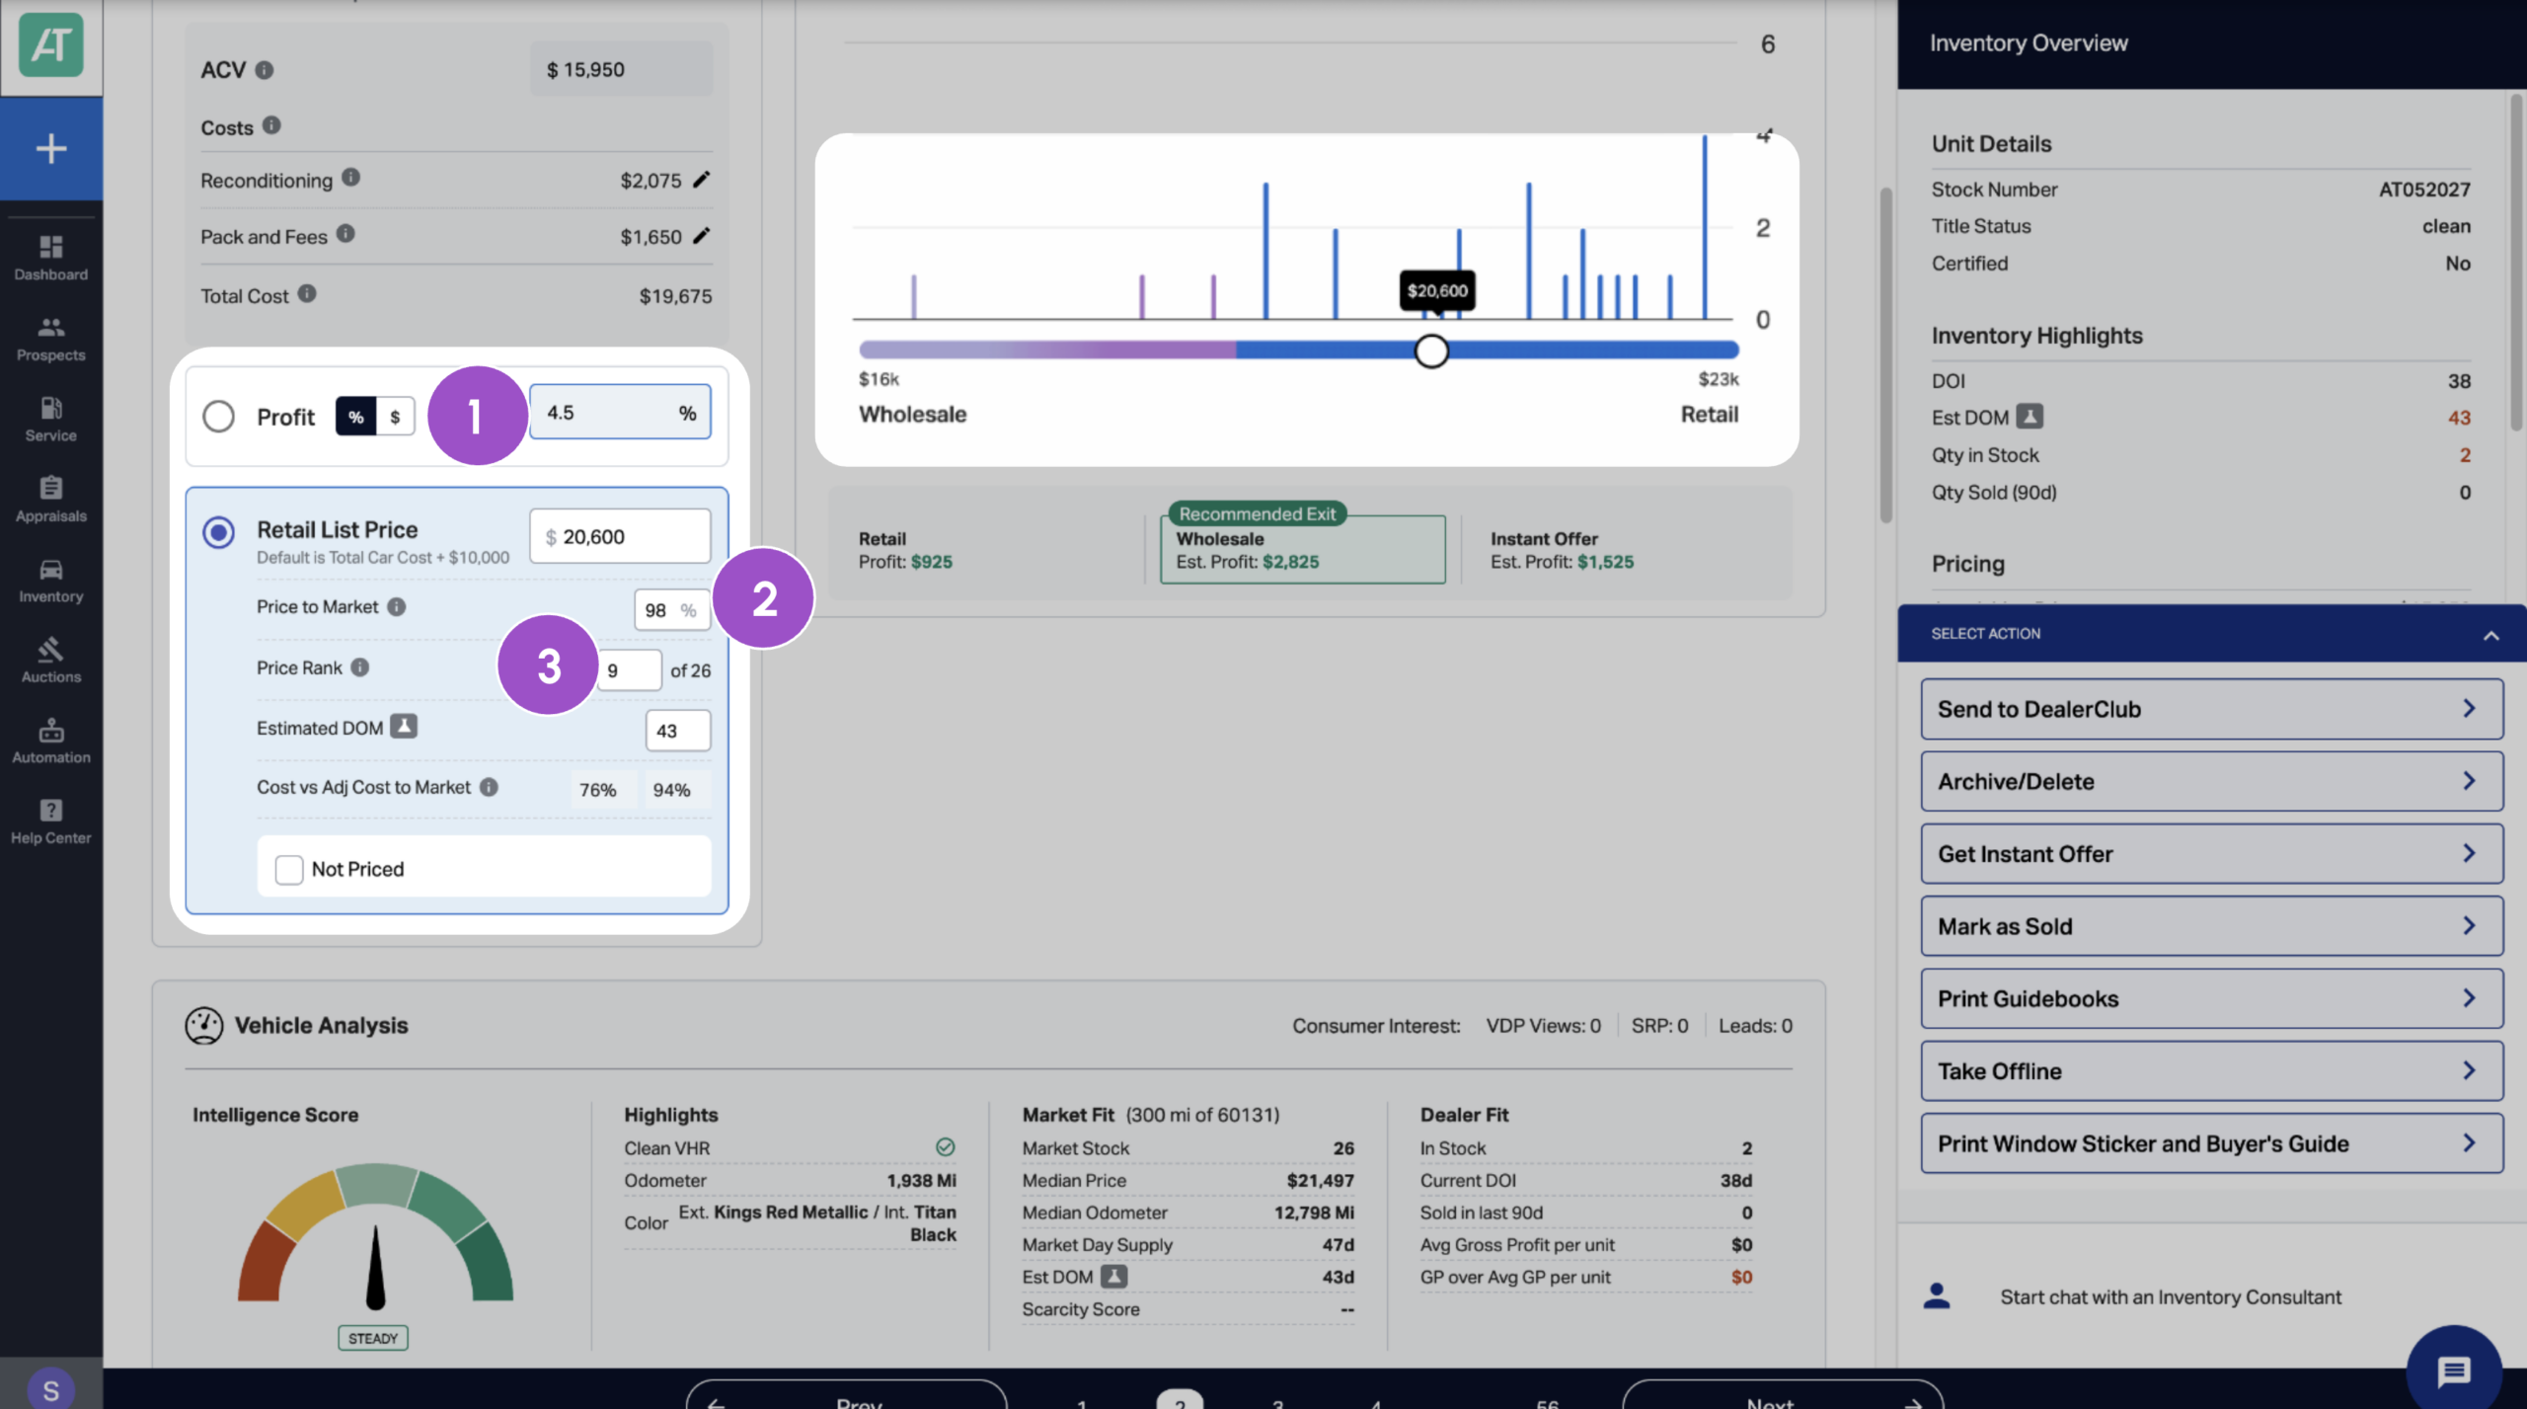
Task: Click the wholesale-retail price slider handle
Action: click(x=1431, y=351)
